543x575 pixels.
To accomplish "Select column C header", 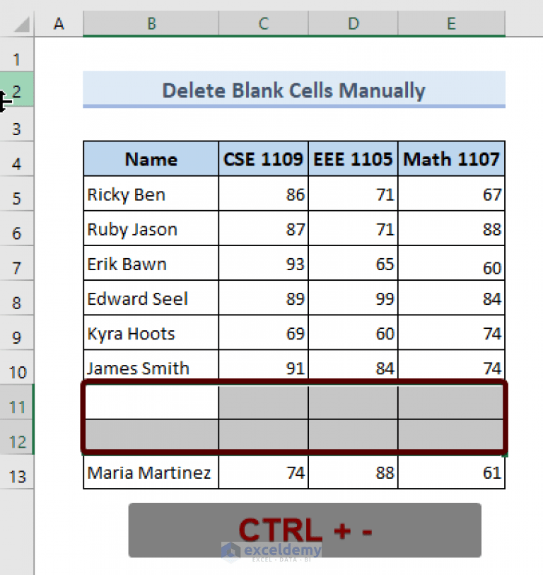I will click(264, 24).
